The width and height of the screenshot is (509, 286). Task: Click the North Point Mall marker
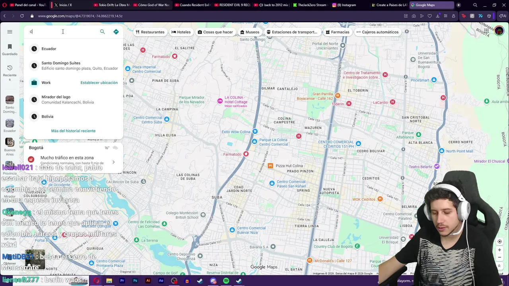[441, 151]
